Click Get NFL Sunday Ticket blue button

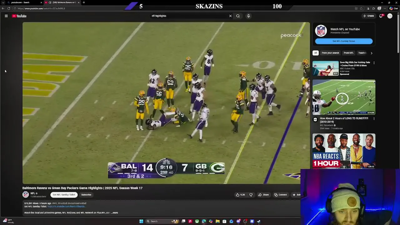[x=344, y=41]
